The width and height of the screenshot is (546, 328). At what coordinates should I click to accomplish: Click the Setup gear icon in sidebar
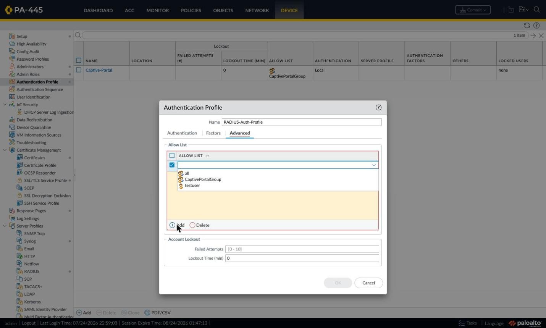pos(12,36)
